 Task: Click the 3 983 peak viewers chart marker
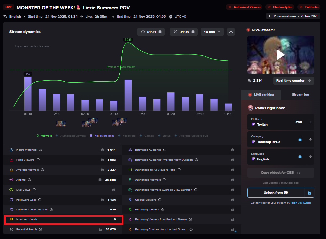[128, 40]
